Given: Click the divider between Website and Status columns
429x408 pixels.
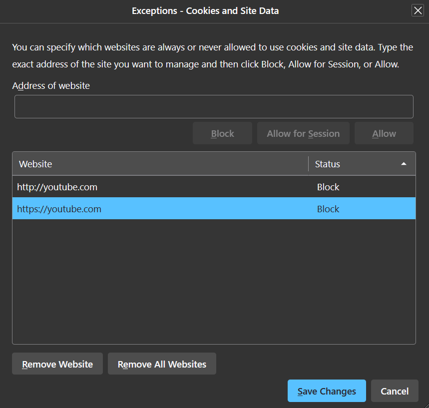Looking at the screenshot, I should (308, 164).
